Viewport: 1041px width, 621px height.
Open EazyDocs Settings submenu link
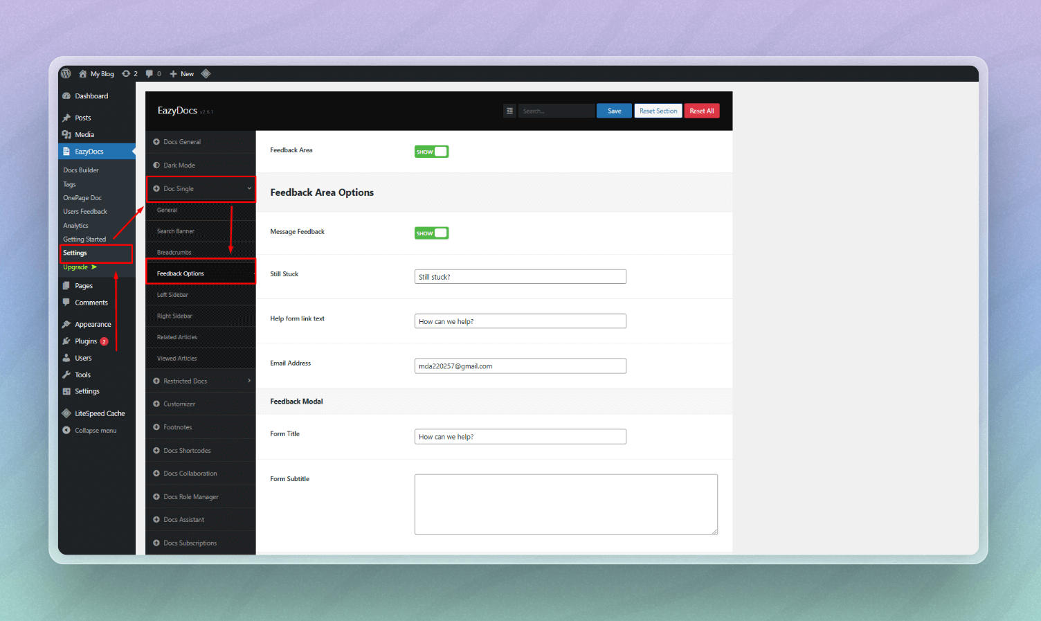click(75, 253)
